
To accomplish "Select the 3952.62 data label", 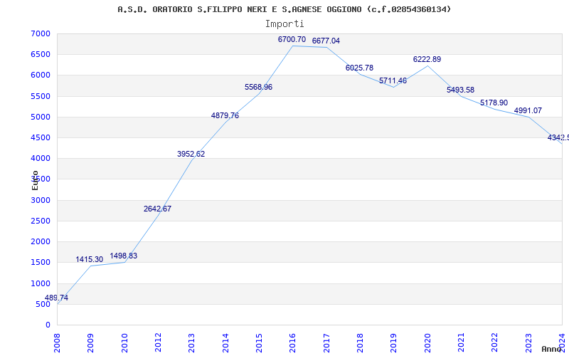I will pyautogui.click(x=191, y=154).
